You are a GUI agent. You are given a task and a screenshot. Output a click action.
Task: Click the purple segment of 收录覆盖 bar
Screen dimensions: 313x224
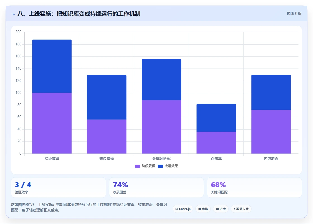click(x=106, y=137)
